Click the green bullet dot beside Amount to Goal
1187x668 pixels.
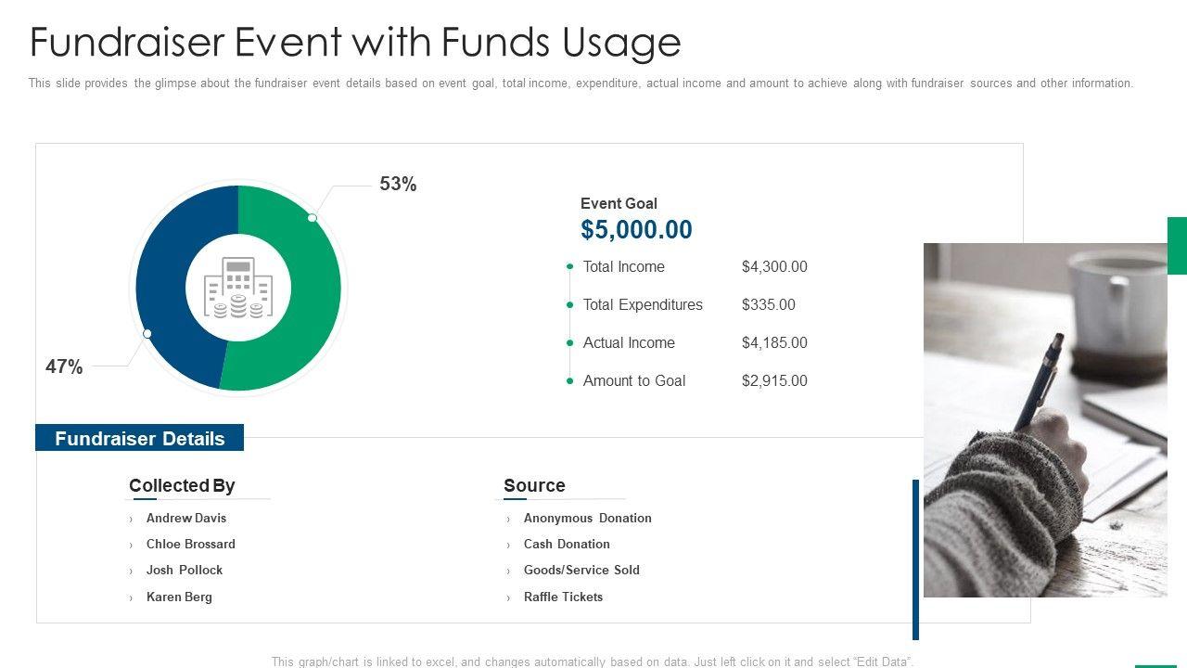(570, 381)
